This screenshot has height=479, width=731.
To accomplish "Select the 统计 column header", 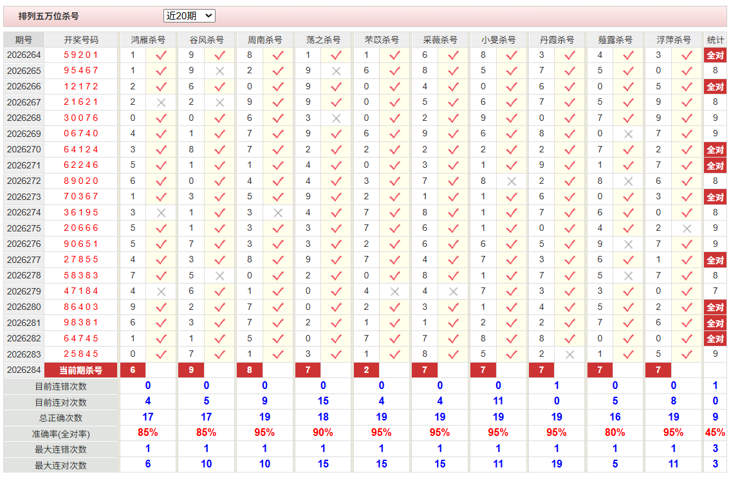I will 715,40.
